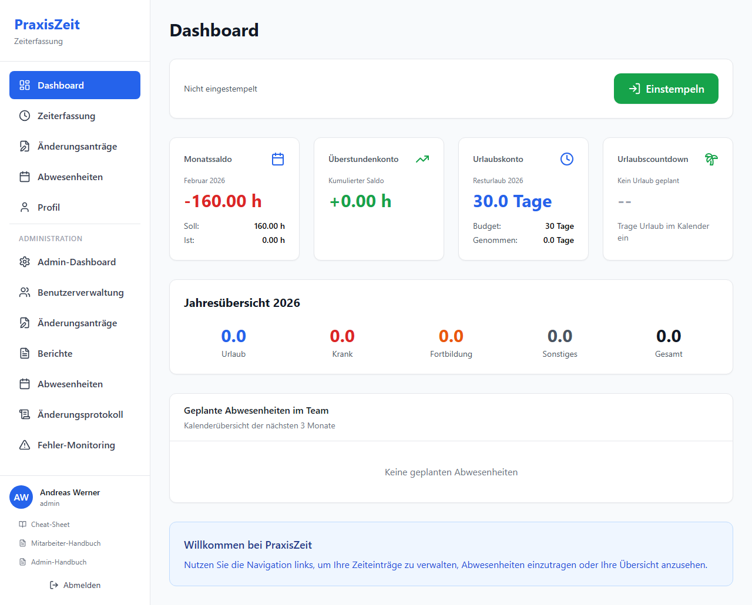752x605 pixels.
Task: Click the scroll icon next to Änderungsprotokoll
Action: tap(25, 414)
